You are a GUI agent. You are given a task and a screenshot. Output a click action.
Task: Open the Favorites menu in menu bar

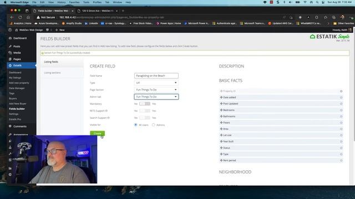tap(74, 2)
